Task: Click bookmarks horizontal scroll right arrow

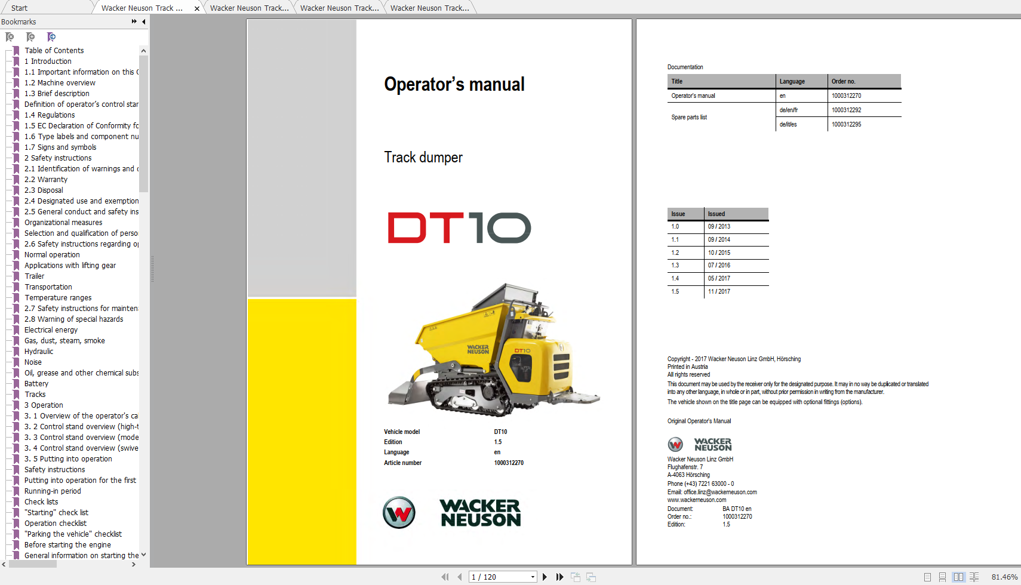Action: 134,564
